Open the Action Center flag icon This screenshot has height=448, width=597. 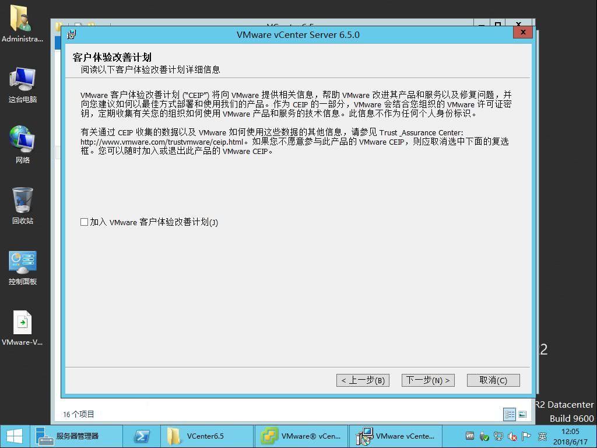click(527, 436)
